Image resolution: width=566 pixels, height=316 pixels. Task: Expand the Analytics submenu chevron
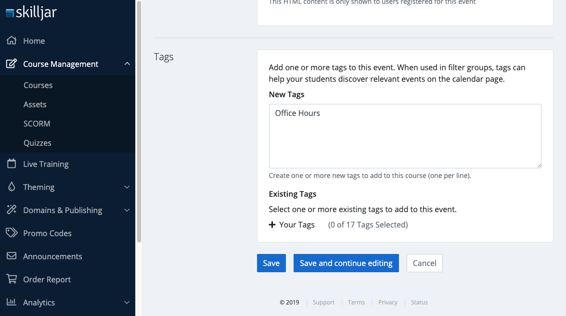127,303
